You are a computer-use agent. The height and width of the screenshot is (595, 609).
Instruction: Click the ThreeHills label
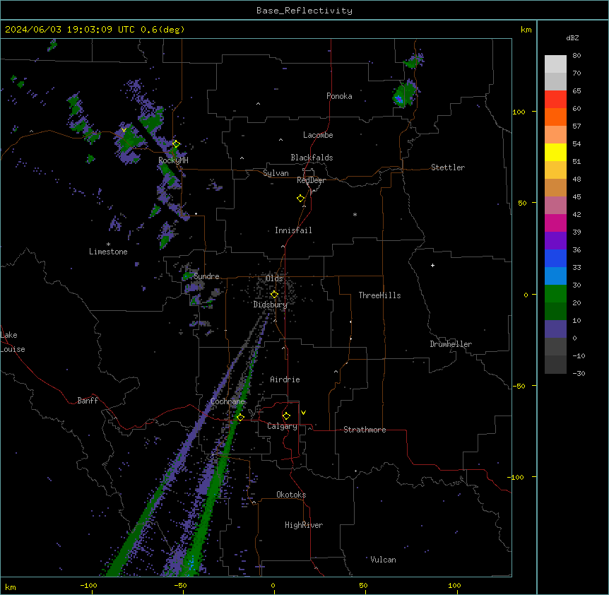(x=379, y=295)
